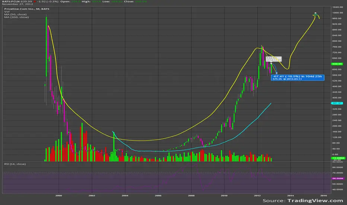Click the BATS:PCLN ticker symbol in header
This screenshot has width=347, height=205.
point(11,1)
